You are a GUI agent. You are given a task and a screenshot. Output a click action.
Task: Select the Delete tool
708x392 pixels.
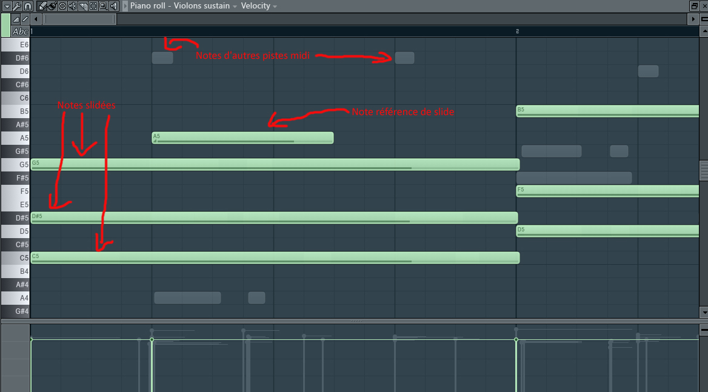62,5
